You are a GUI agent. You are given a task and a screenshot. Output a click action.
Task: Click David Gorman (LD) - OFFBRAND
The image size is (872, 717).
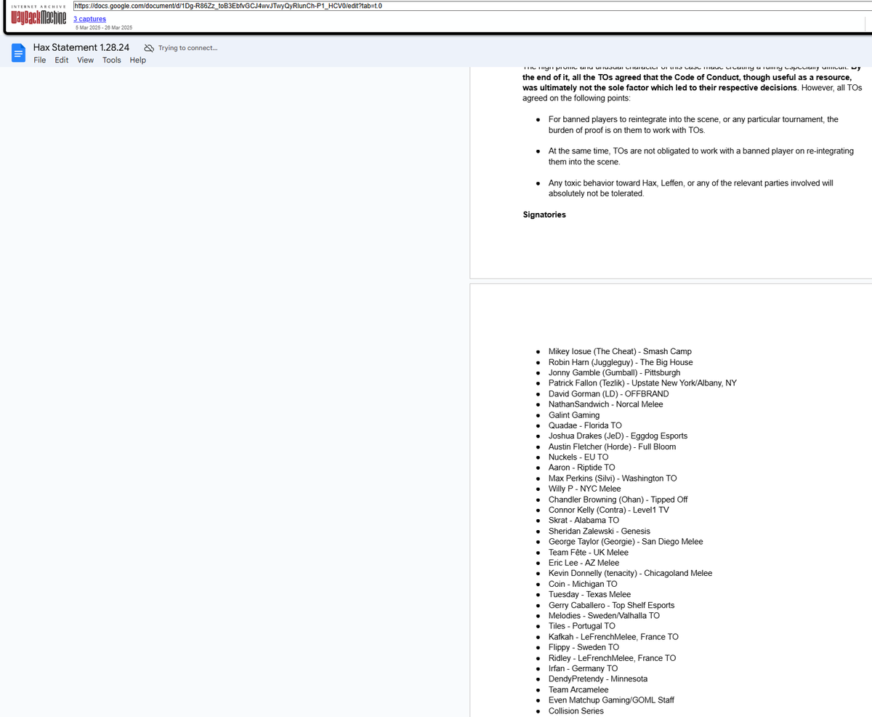[x=609, y=394]
